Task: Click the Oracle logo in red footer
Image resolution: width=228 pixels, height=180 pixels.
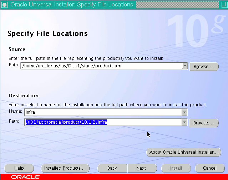Action: (25, 177)
